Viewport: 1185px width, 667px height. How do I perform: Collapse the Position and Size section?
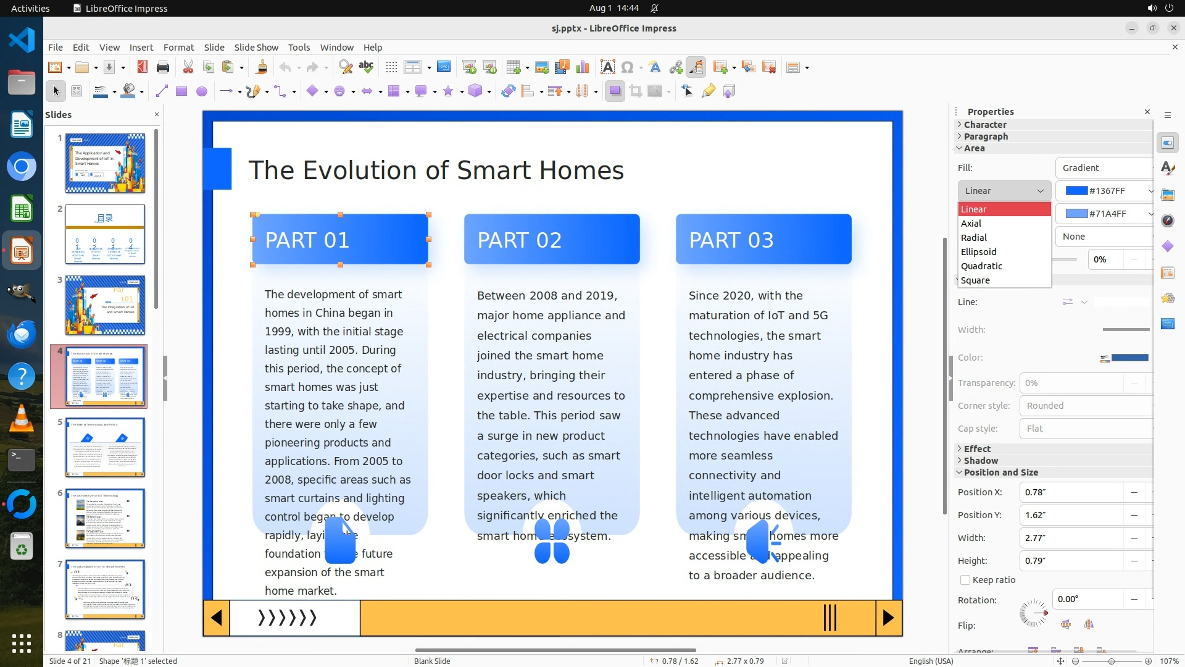[1000, 472]
